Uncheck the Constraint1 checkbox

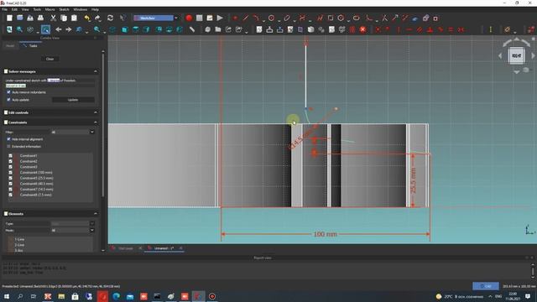coord(10,156)
